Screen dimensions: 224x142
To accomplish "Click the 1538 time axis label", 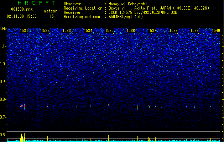I will tap(173, 30).
